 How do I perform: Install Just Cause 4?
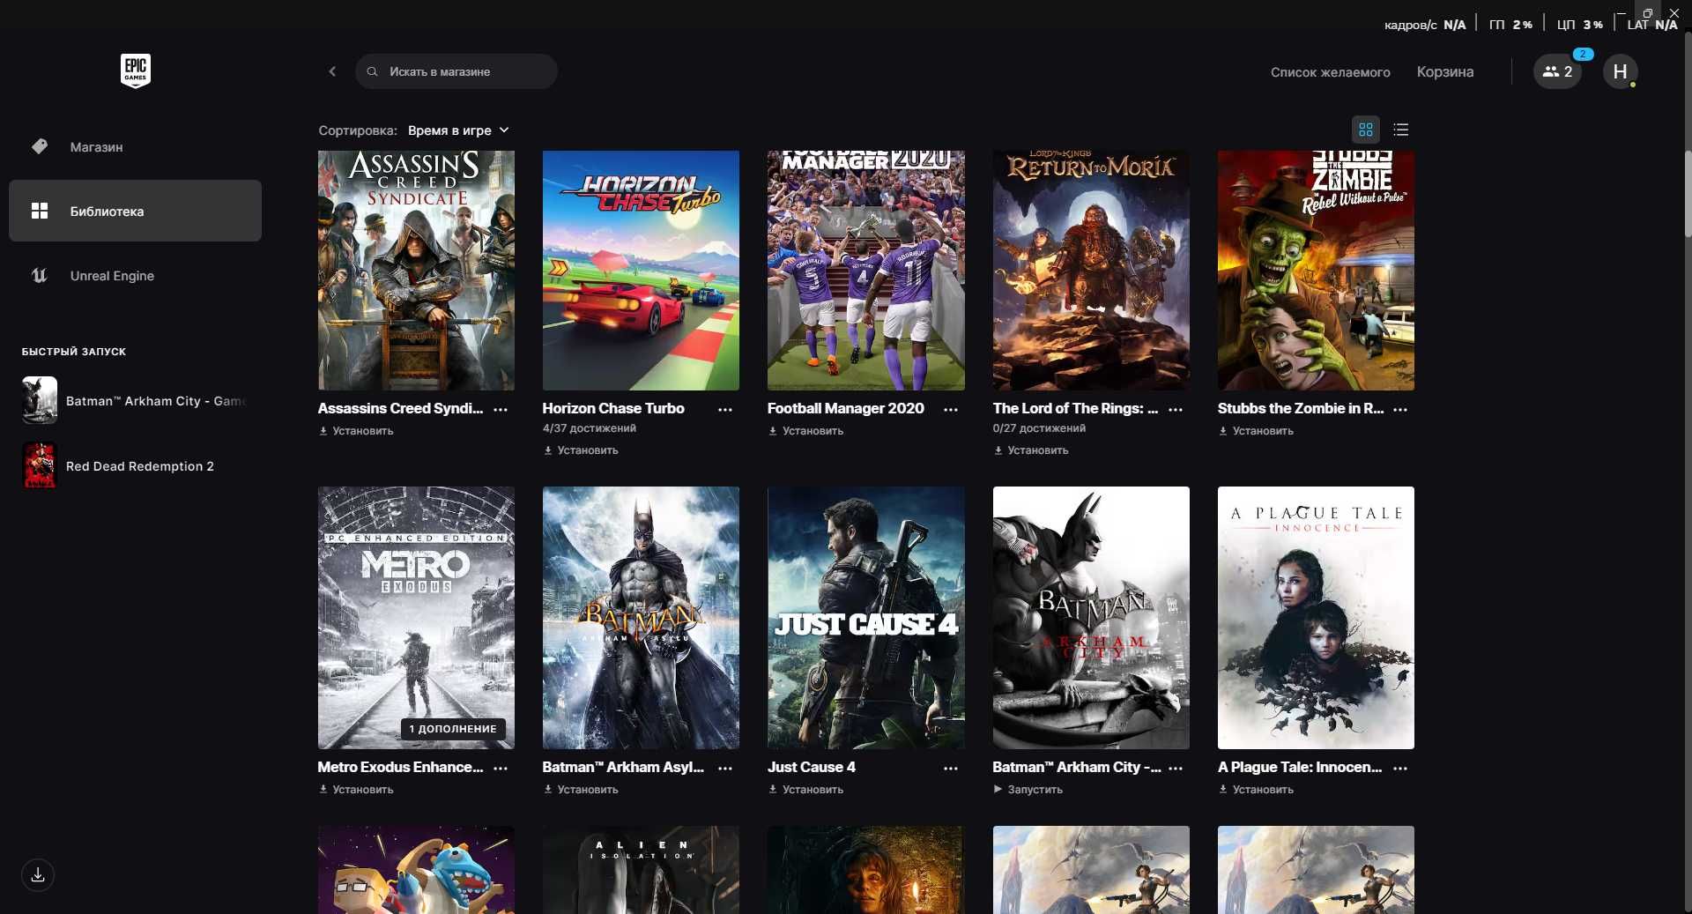[805, 790]
